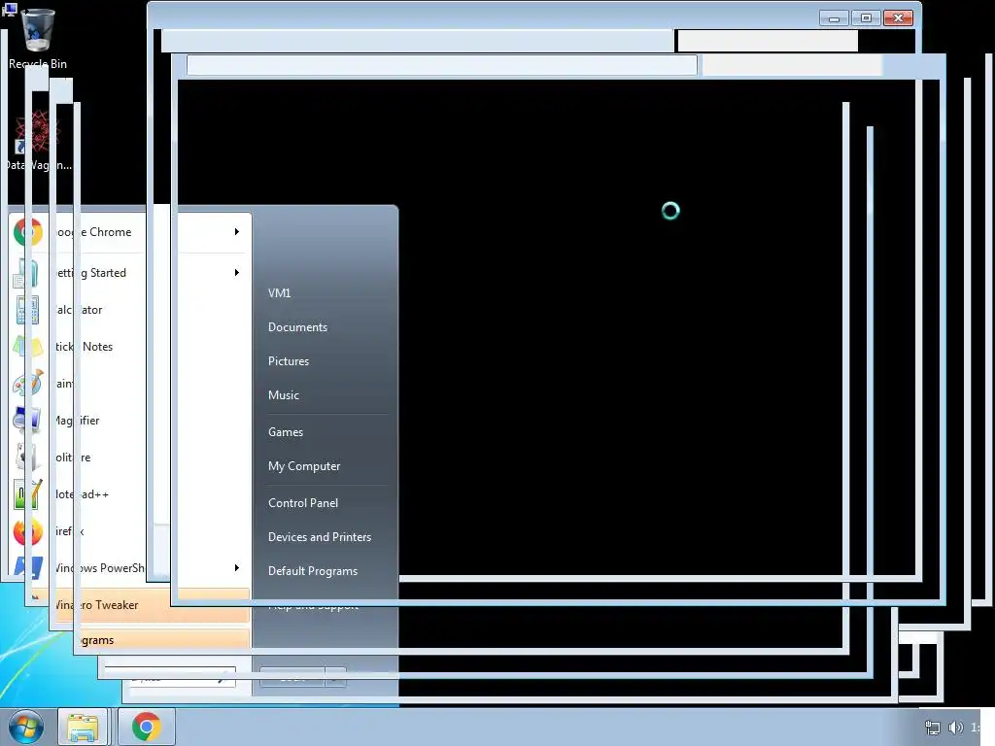Open Music from Start menu
The height and width of the screenshot is (746, 995).
[284, 395]
